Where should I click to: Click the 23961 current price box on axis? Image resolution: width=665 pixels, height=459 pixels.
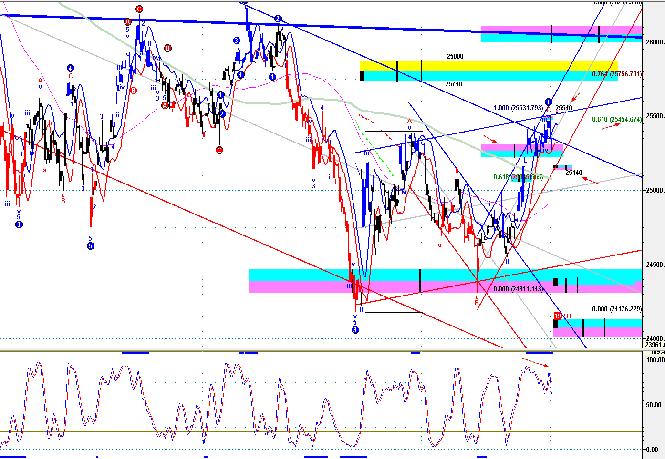[654, 345]
